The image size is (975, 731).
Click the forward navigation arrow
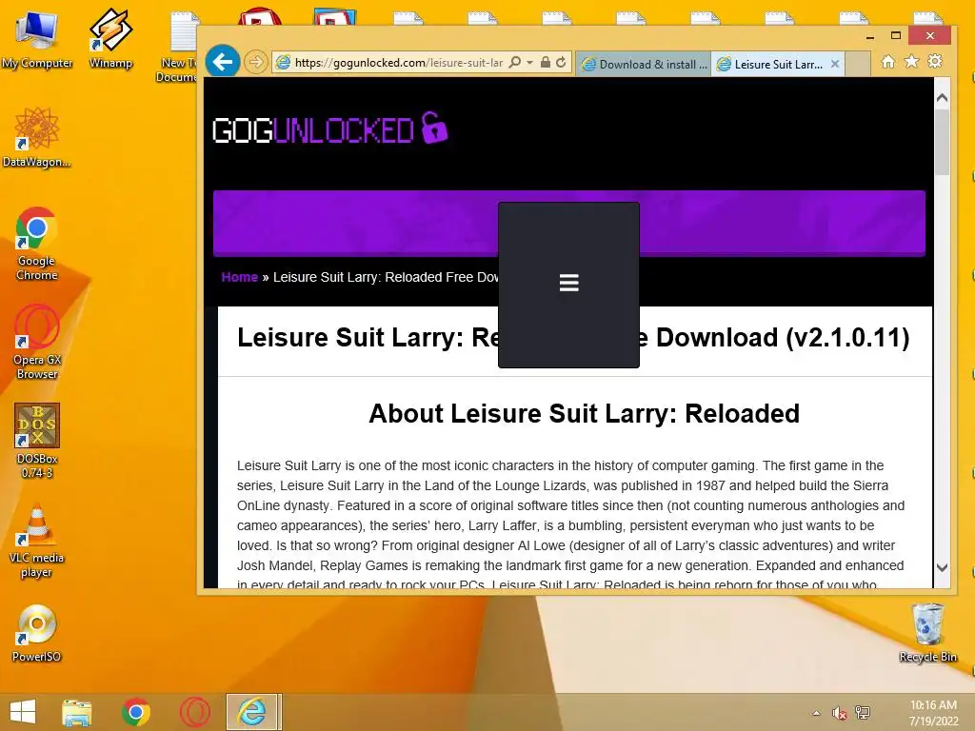point(255,62)
